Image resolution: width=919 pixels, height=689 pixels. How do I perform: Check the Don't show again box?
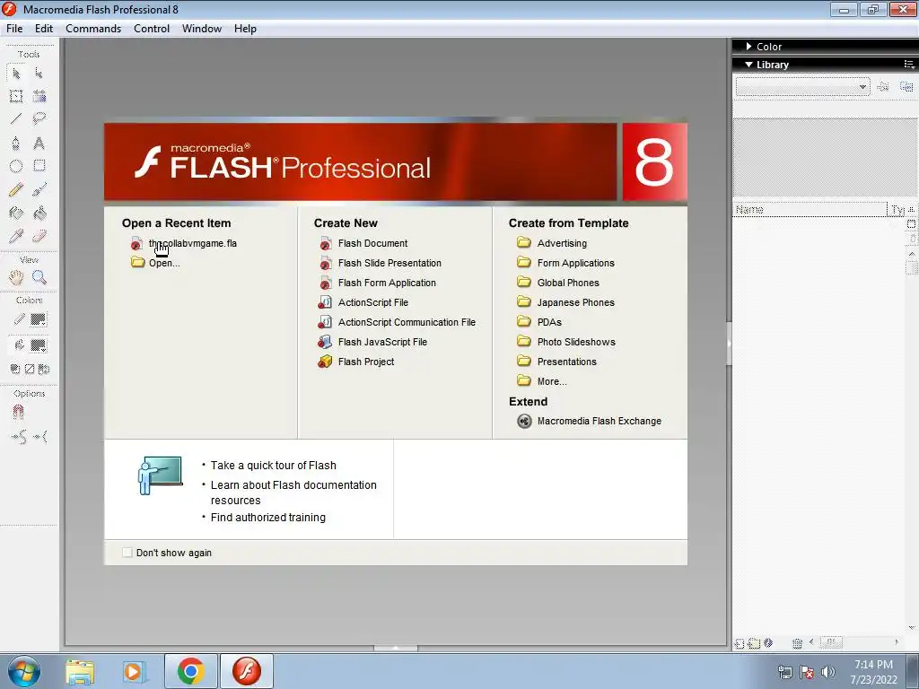(x=127, y=553)
